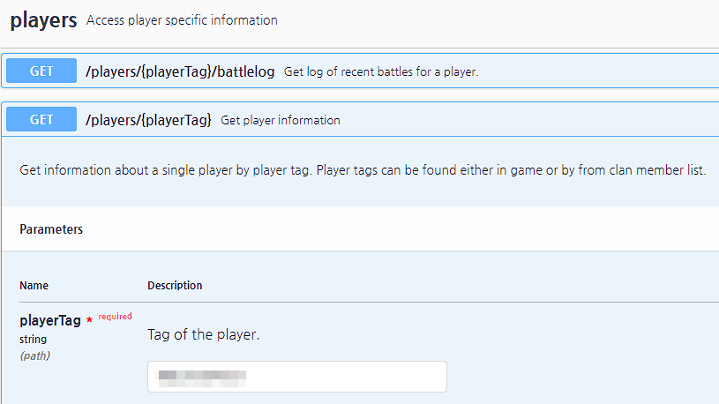Click the GET badge for battlelog endpoint
Image resolution: width=719 pixels, height=404 pixels.
[x=41, y=71]
